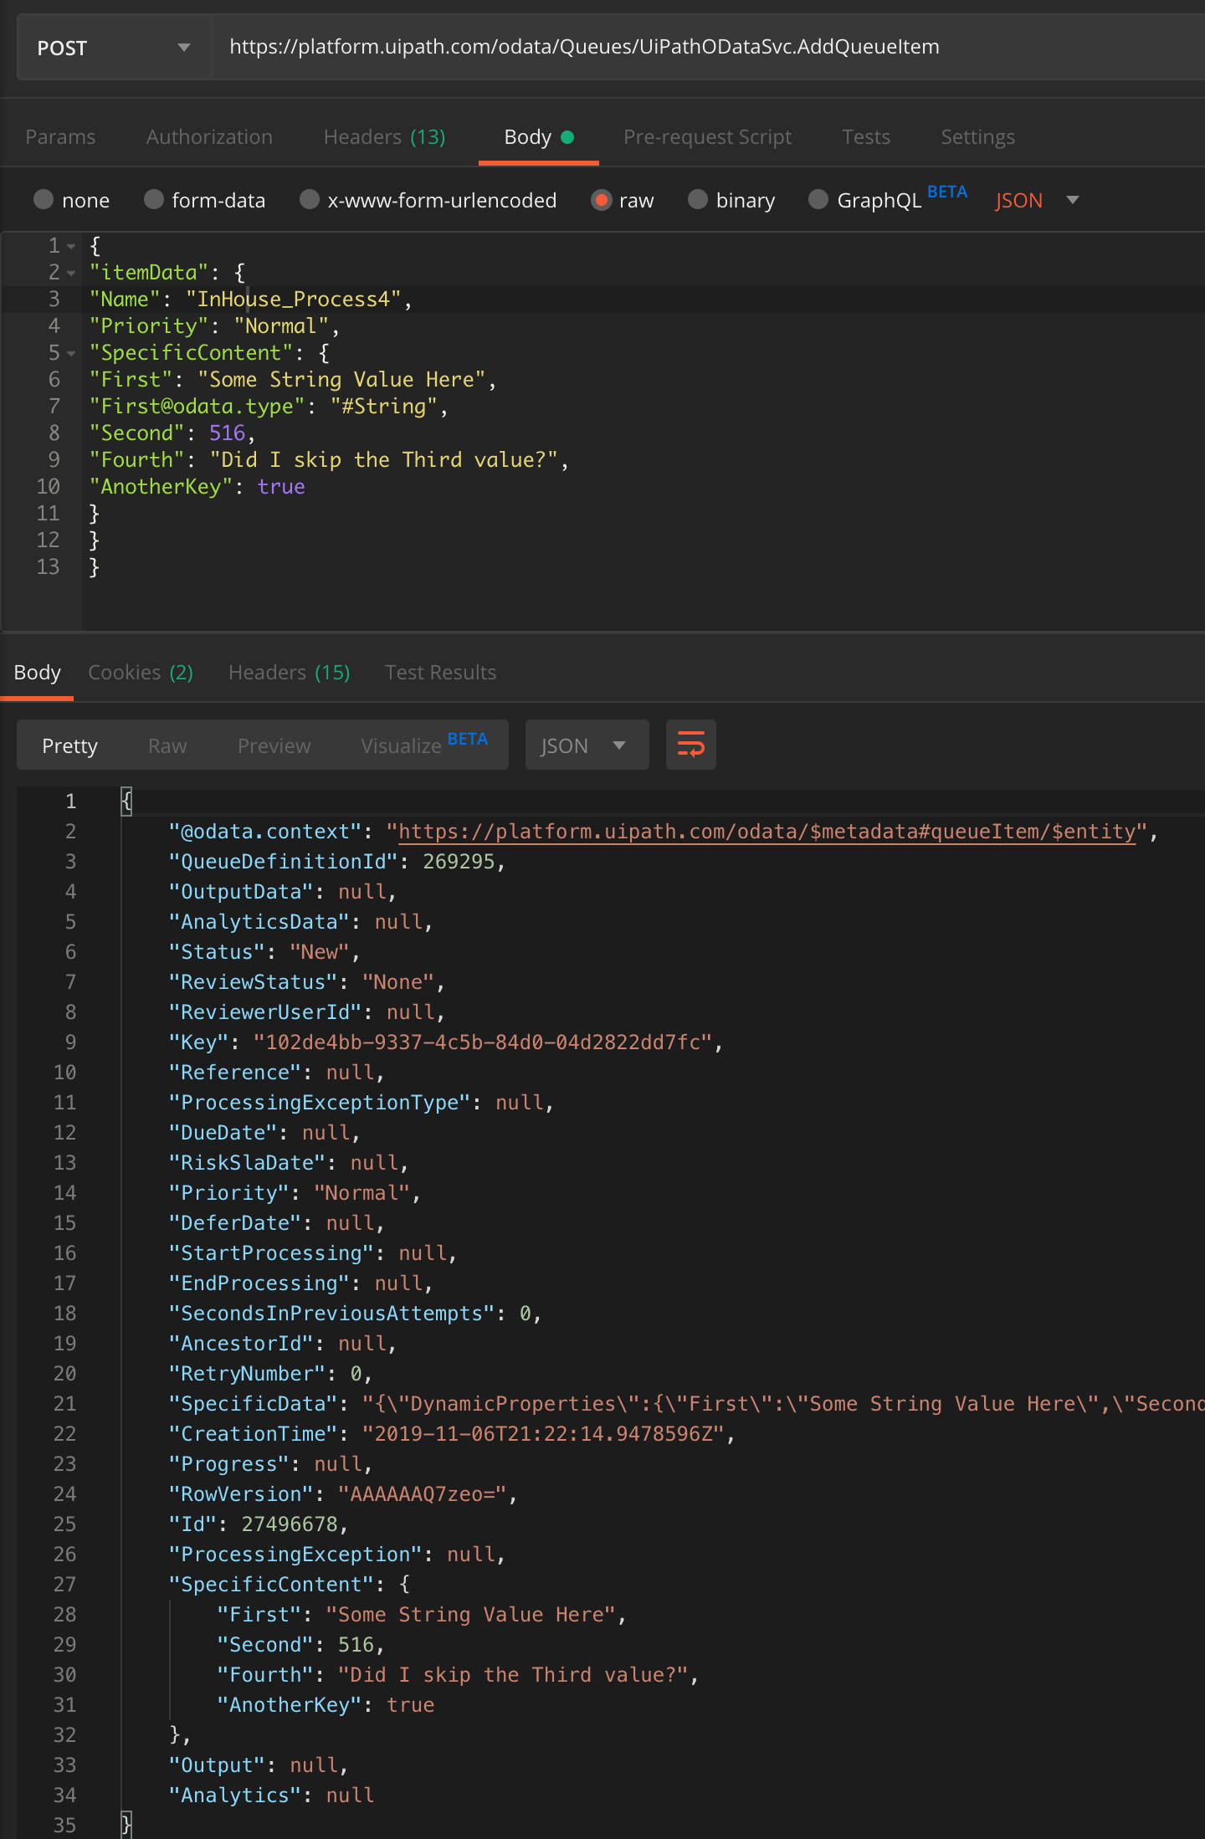Viewport: 1205px width, 1839px height.
Task: Open the response Headers (15) tab
Action: pos(289,672)
